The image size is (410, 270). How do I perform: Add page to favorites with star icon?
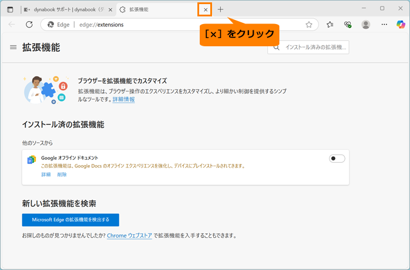tap(309, 25)
